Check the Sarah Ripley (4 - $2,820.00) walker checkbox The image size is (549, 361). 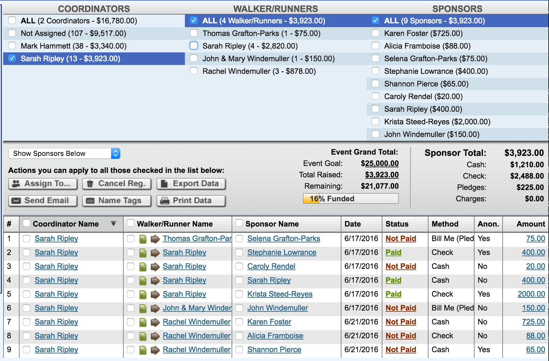tap(194, 46)
